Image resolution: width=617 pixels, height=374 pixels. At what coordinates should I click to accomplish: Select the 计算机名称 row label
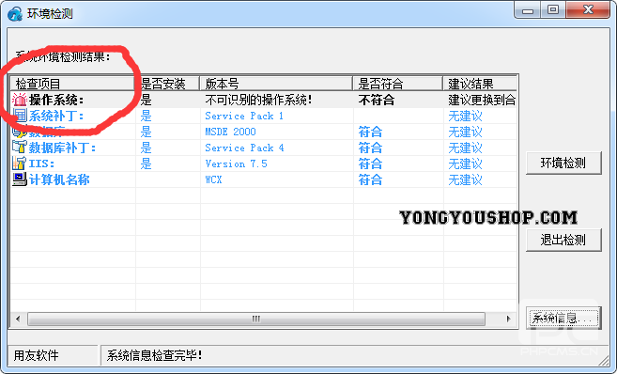click(x=59, y=179)
